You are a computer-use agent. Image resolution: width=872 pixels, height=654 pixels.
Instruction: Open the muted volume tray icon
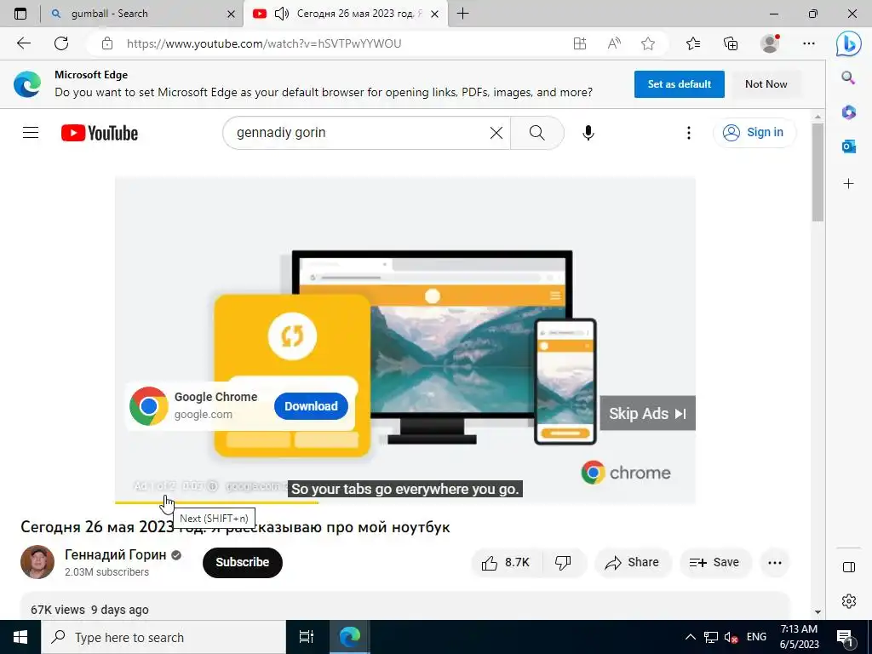point(731,637)
